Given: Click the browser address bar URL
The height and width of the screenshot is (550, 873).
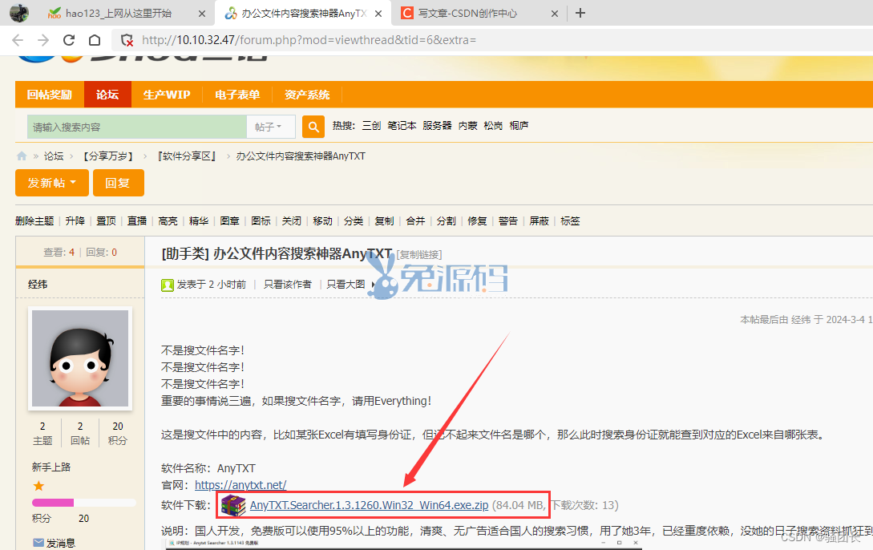Looking at the screenshot, I should point(309,40).
